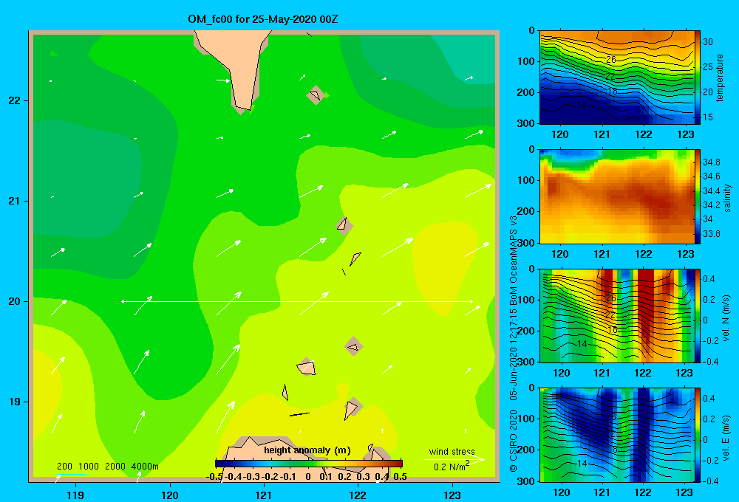This screenshot has width=739, height=502.
Task: Click the "26" isotherm label in temperature plot
Action: coord(611,60)
